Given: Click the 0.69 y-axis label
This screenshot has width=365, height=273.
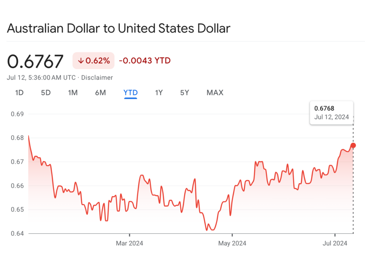Looking at the screenshot, I should tap(17, 114).
